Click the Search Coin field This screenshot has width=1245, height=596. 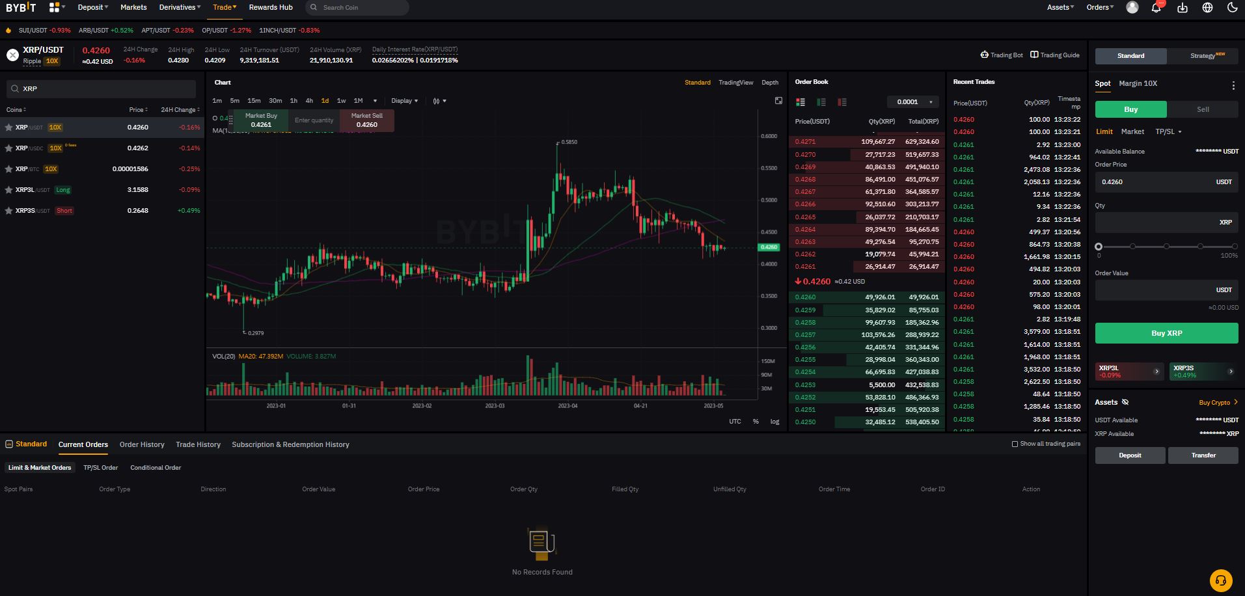pyautogui.click(x=357, y=7)
